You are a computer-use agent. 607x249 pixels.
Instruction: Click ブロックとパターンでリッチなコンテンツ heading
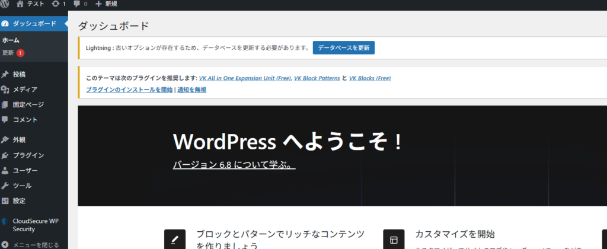click(280, 240)
